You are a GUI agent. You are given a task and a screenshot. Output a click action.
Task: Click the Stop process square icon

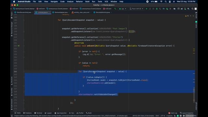(x=170, y=9)
